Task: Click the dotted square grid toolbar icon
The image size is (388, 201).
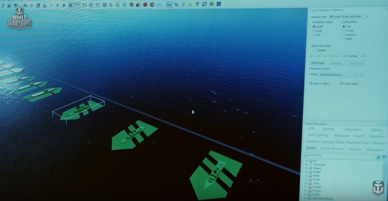Action: click(98, 5)
